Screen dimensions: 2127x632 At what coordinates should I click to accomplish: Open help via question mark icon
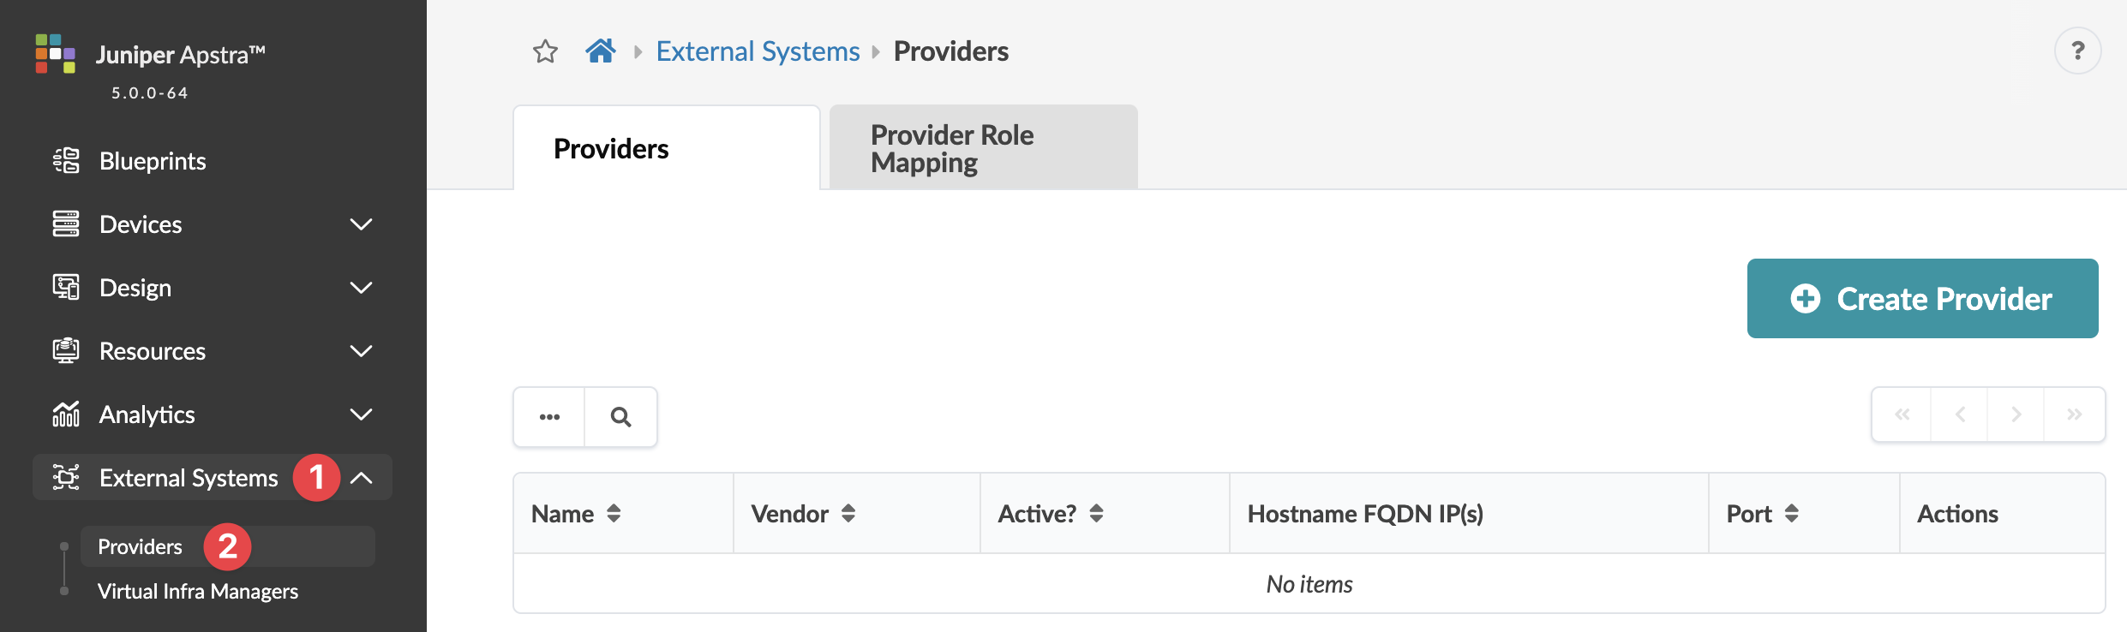(2077, 51)
